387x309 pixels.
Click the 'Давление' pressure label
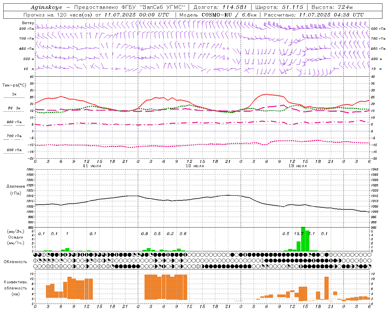tap(16, 186)
